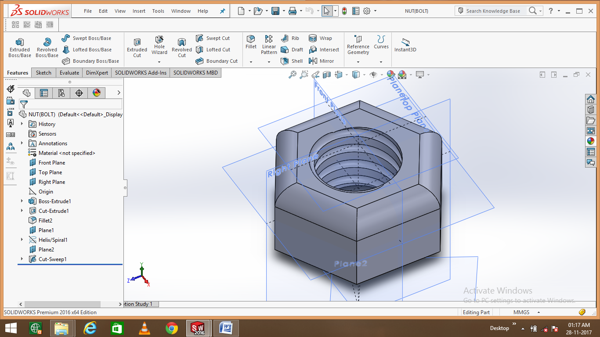Viewport: 600px width, 337px height.
Task: Open the Fillet tool
Action: coord(251,43)
